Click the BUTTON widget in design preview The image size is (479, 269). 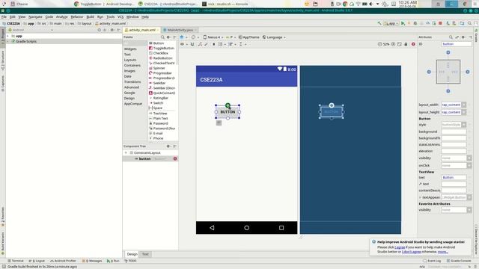[x=228, y=112]
